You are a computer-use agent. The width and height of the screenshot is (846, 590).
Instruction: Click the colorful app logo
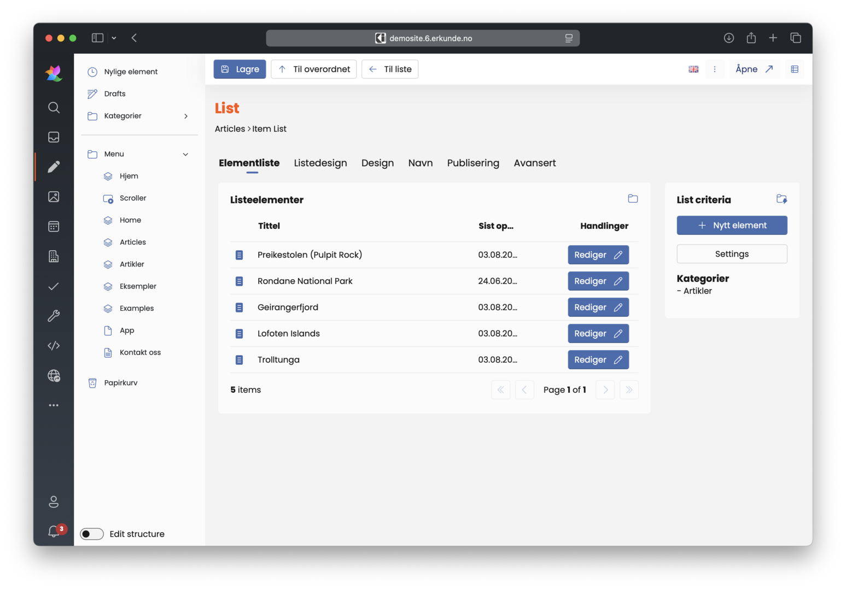[54, 73]
